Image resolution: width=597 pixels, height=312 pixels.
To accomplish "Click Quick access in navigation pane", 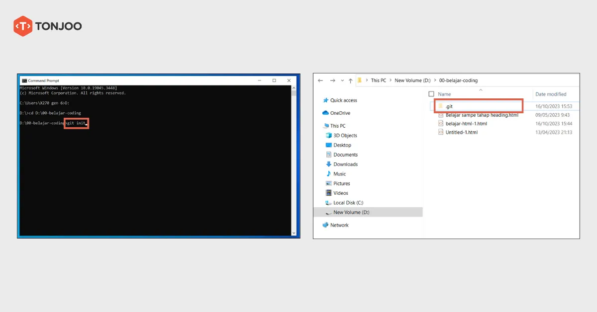I will point(343,100).
